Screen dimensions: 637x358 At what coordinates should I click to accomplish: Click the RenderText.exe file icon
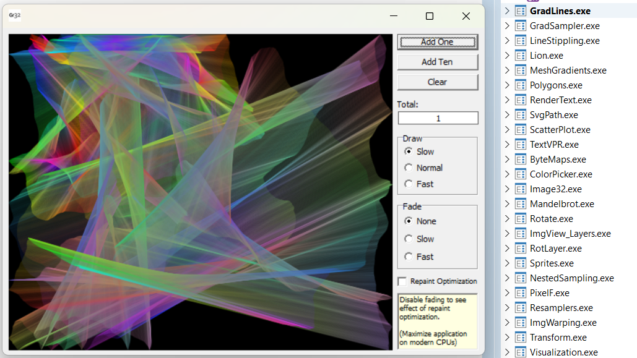point(521,100)
